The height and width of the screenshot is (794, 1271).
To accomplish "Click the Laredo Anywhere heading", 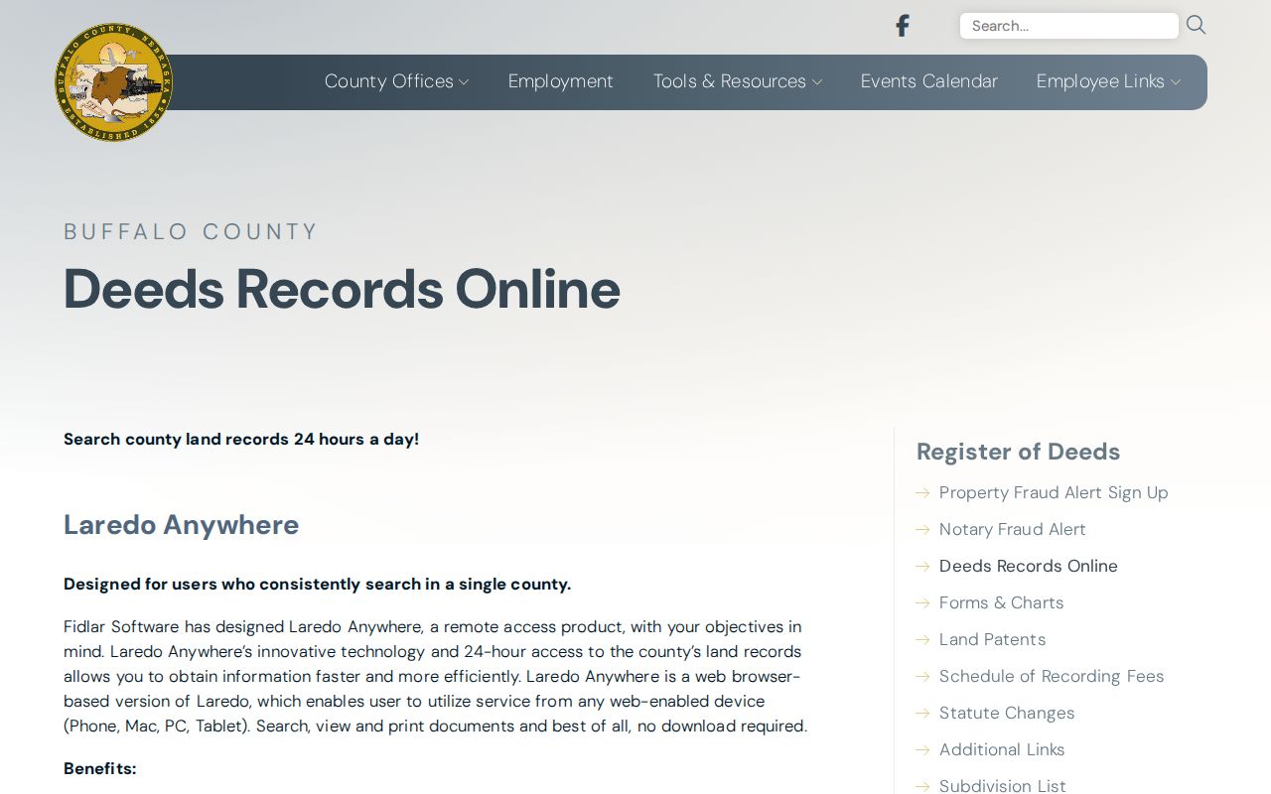I will tap(182, 524).
